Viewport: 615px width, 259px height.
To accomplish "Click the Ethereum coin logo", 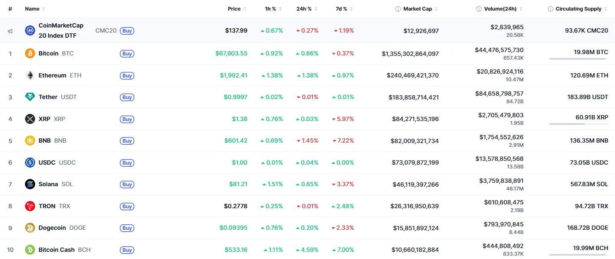I will pos(29,75).
